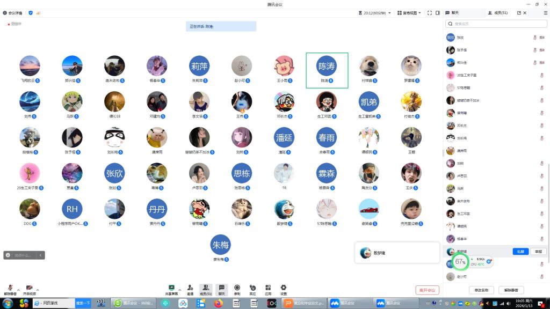Toggle the side panel layout icon
The height and width of the screenshot is (309, 550).
click(x=438, y=13)
